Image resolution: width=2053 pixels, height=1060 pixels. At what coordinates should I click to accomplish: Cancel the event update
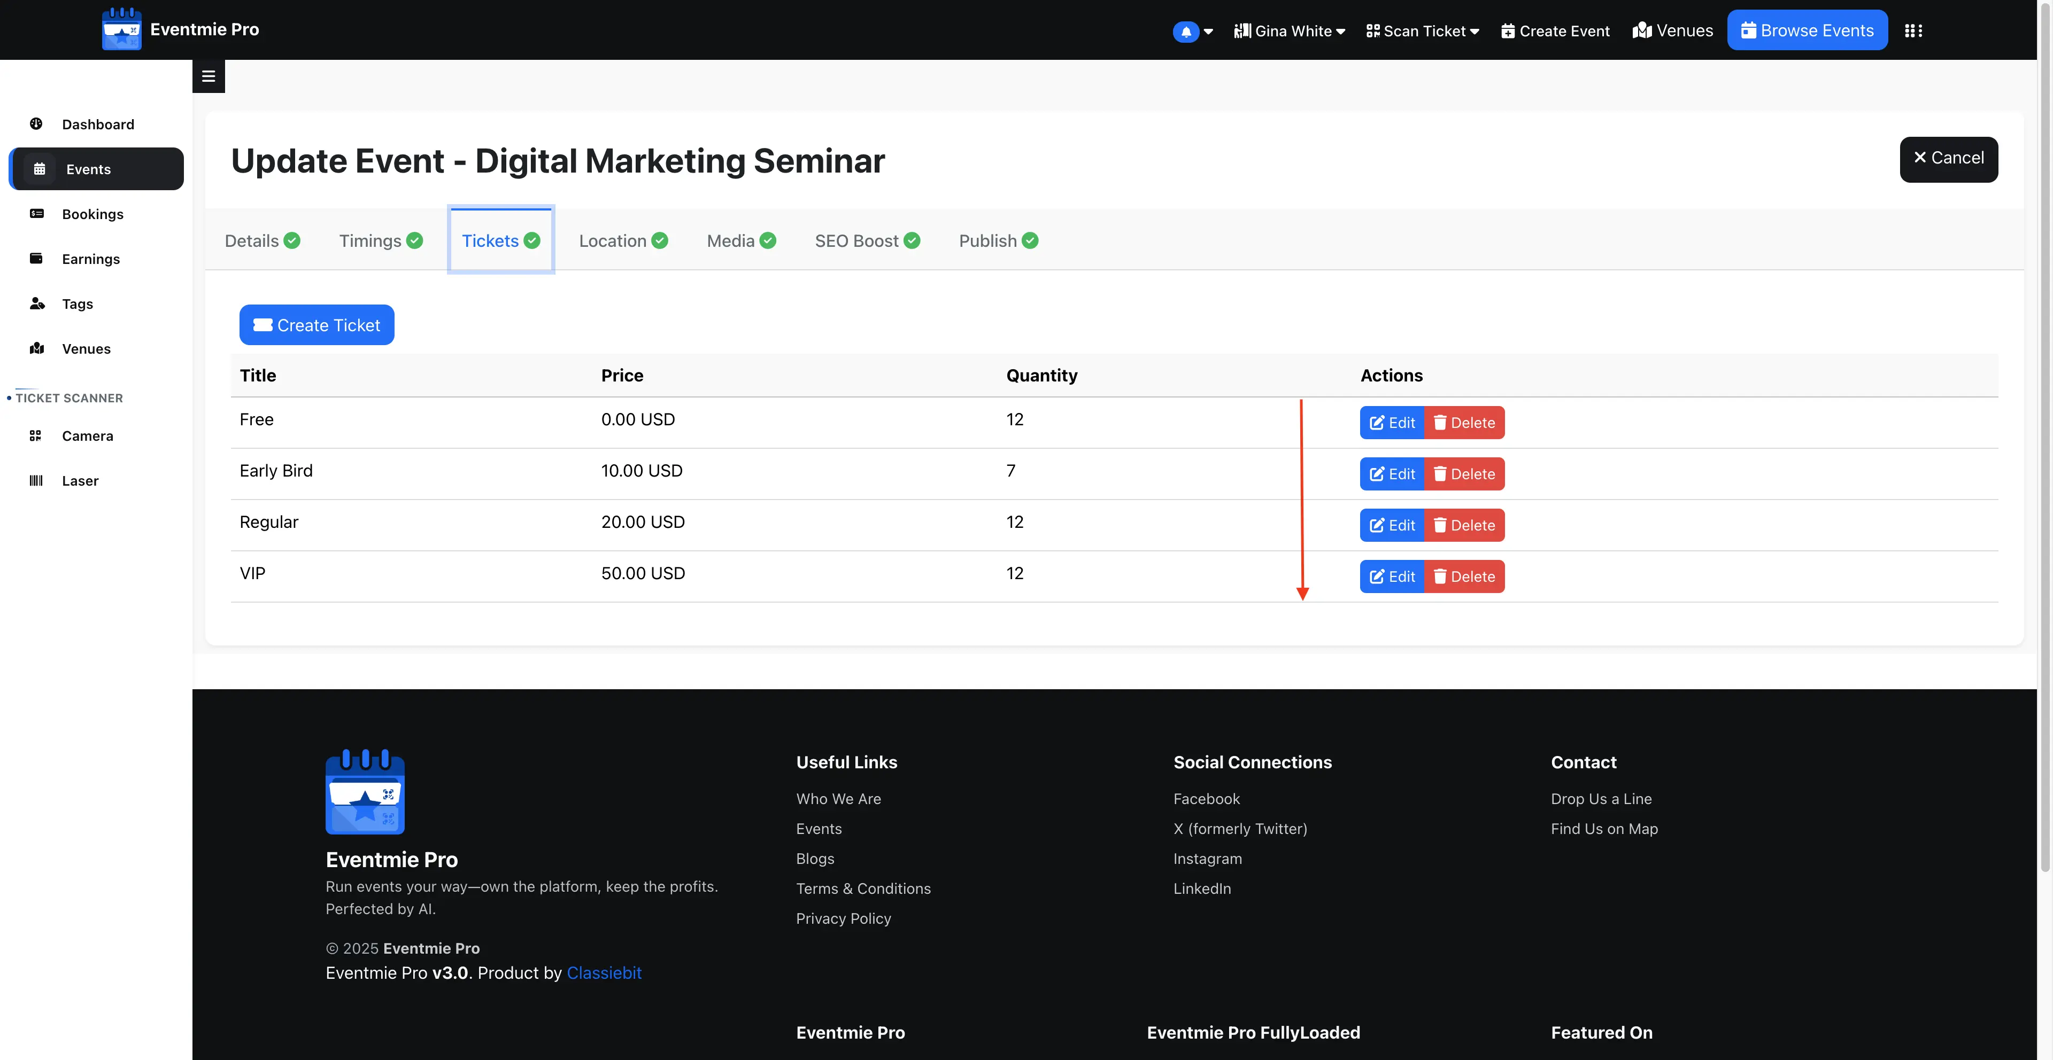[x=1949, y=159]
